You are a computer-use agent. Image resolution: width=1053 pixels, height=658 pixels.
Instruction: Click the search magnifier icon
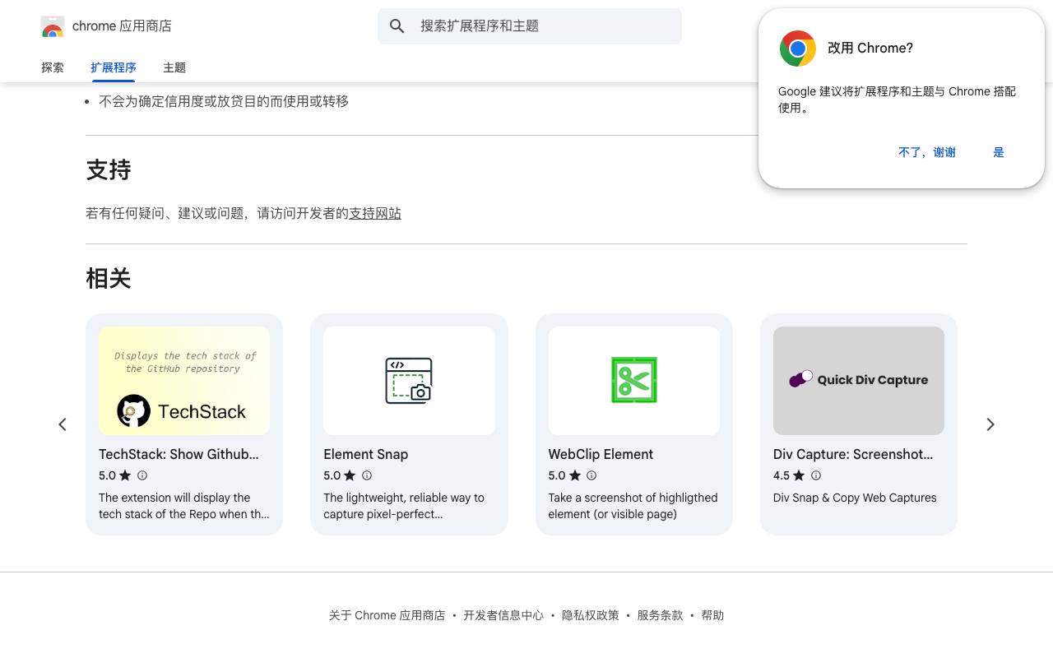pos(397,26)
